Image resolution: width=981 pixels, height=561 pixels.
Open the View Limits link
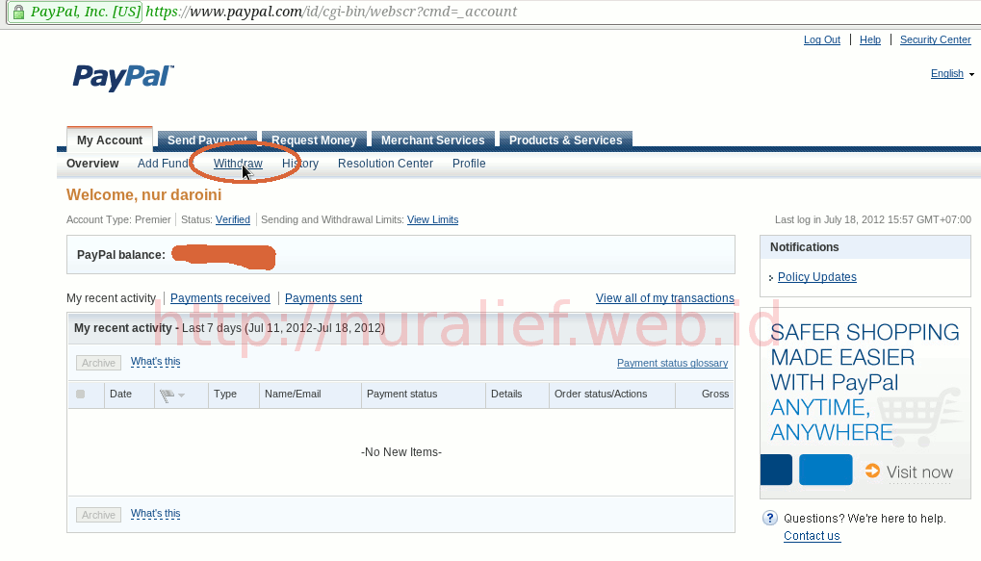pos(433,219)
